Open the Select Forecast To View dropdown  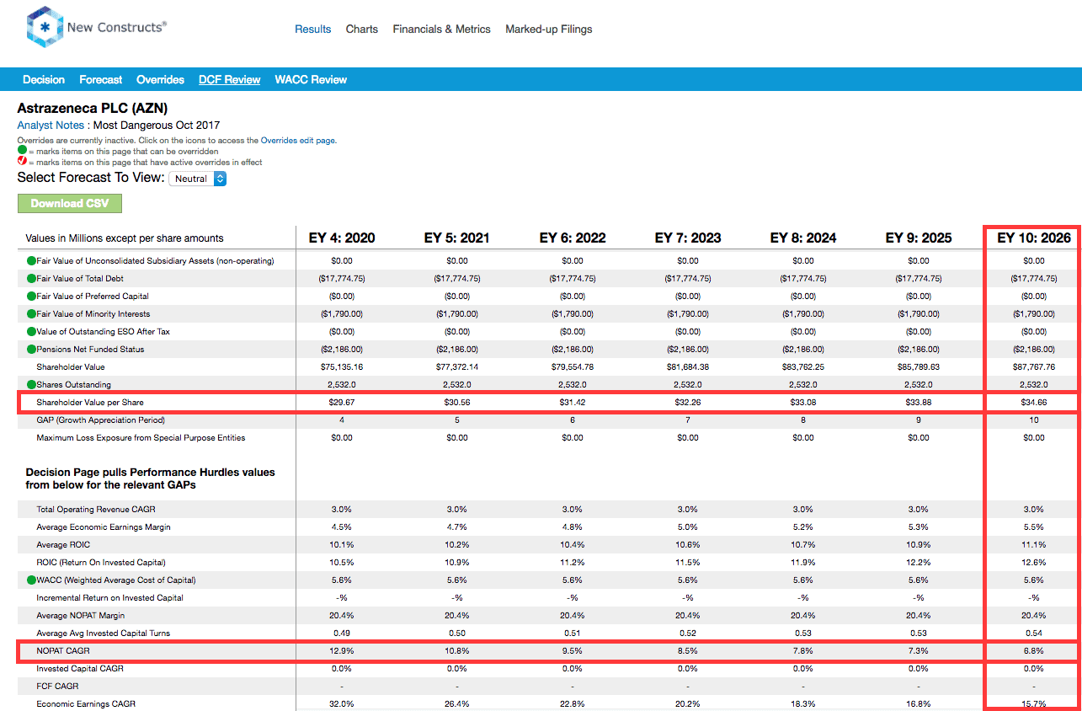198,179
